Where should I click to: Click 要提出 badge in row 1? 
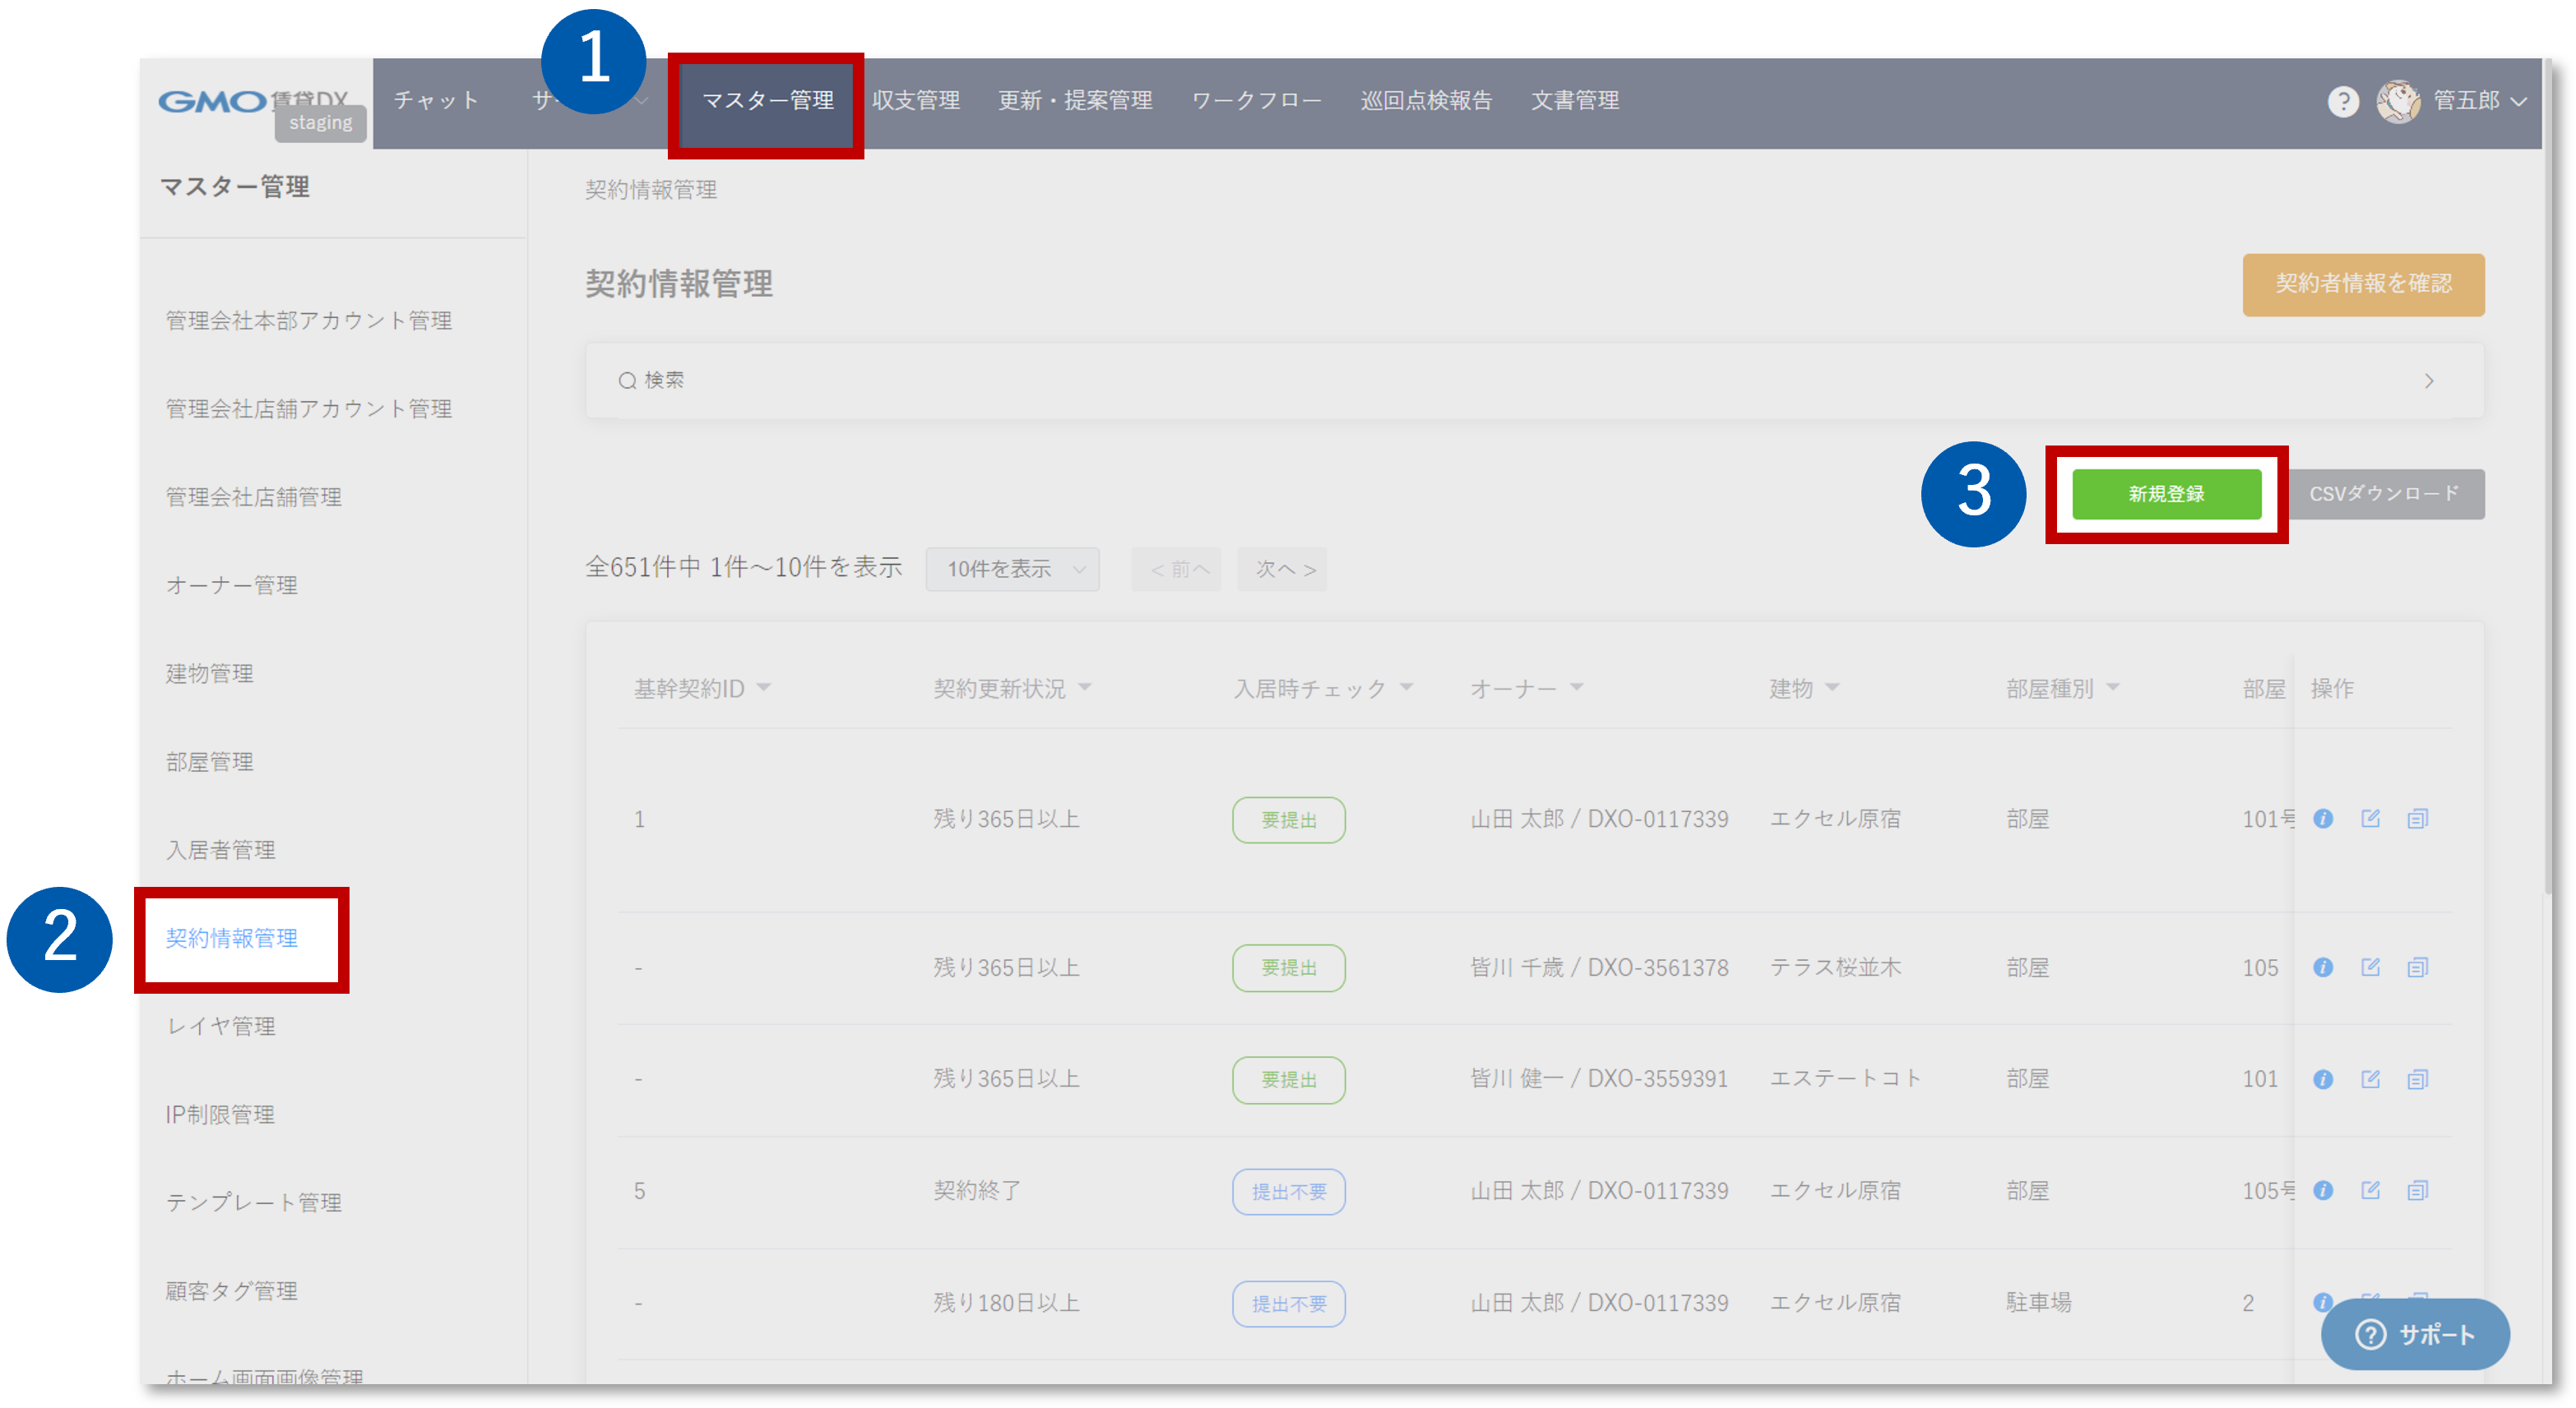(x=1288, y=819)
